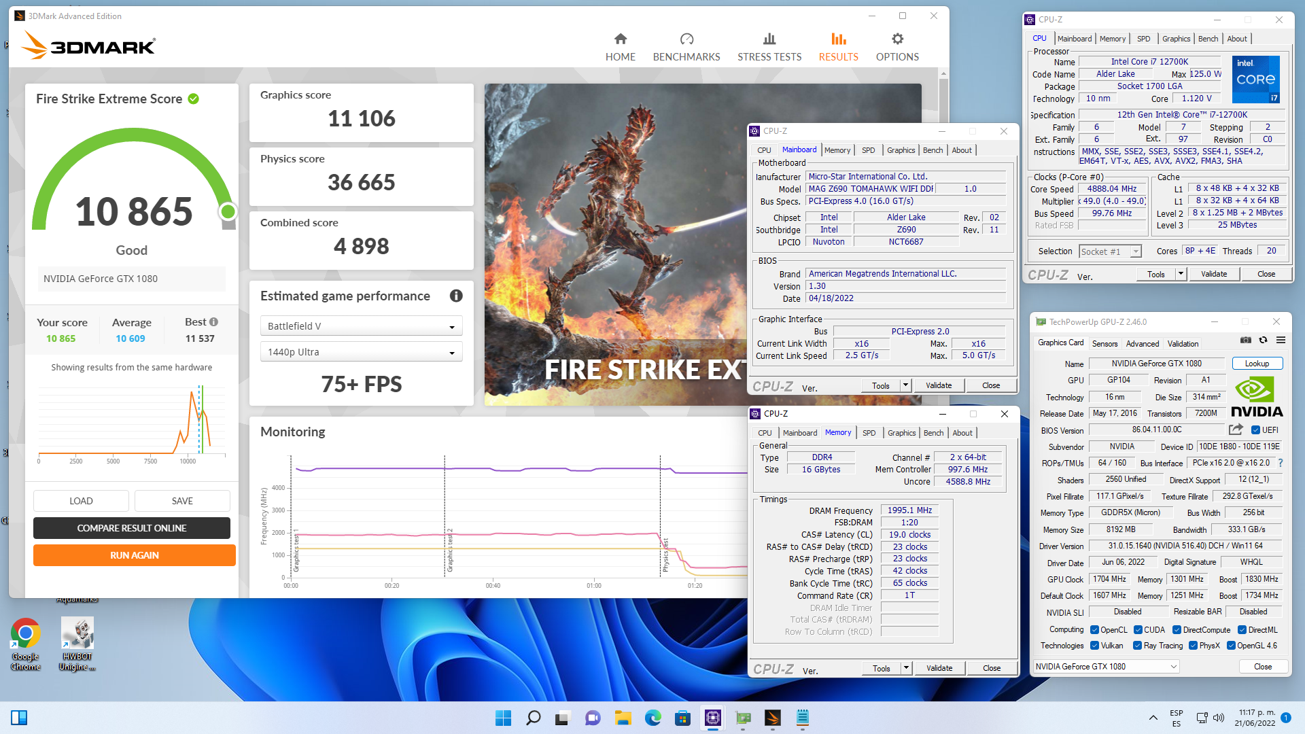The image size is (1305, 734).
Task: Select the RESULTS section in 3DMark
Action: (838, 48)
